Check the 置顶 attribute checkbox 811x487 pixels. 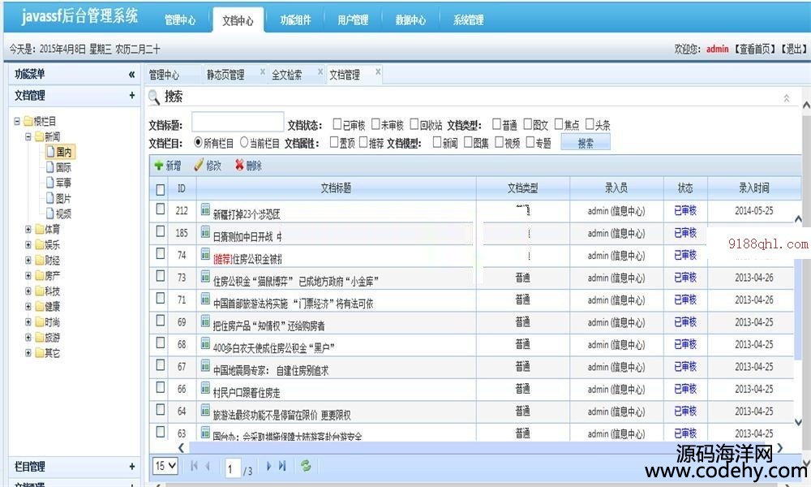click(x=334, y=142)
